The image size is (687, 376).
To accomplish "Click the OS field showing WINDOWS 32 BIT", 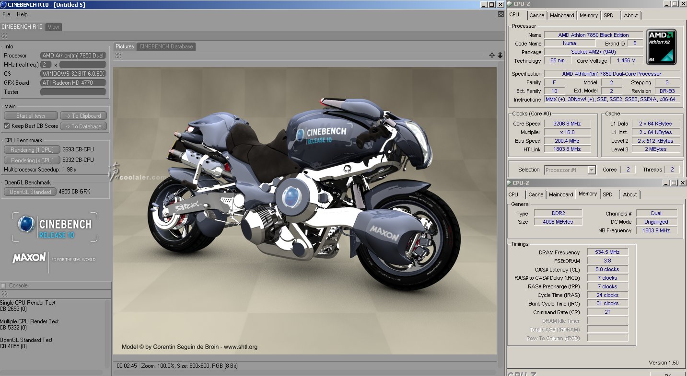I will 73,74.
